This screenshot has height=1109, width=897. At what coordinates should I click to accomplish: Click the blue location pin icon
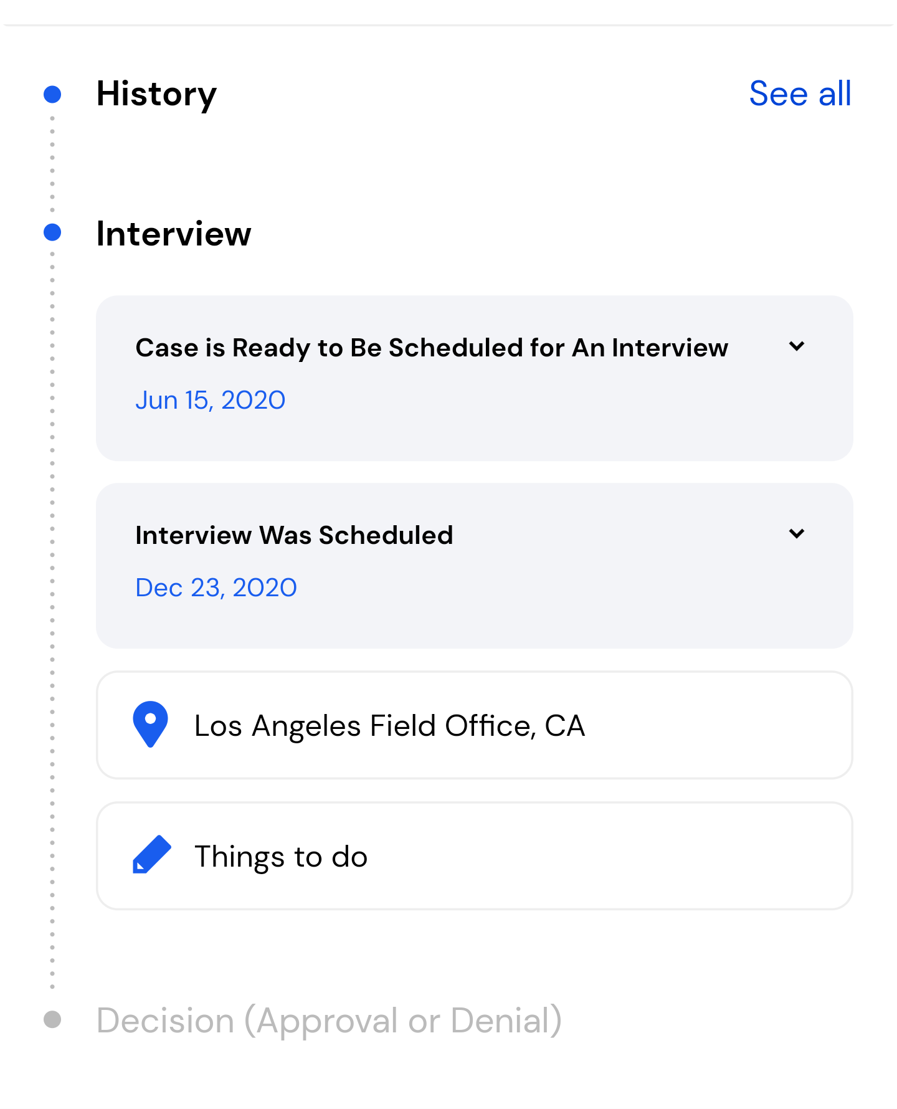point(150,725)
